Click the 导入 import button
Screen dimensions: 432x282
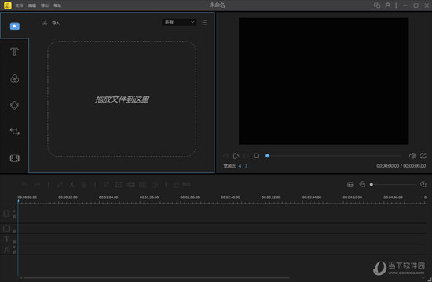(x=51, y=23)
